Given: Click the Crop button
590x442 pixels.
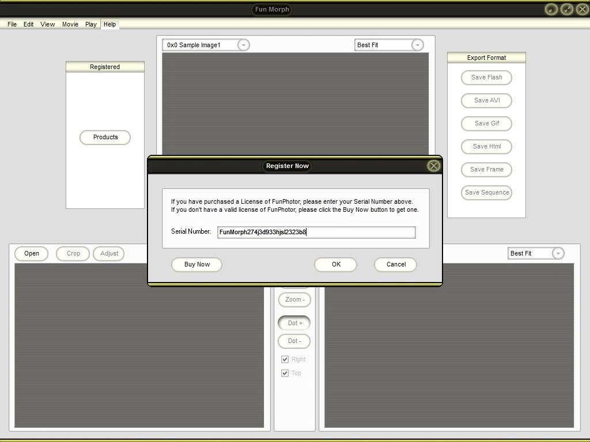Looking at the screenshot, I should pos(73,253).
